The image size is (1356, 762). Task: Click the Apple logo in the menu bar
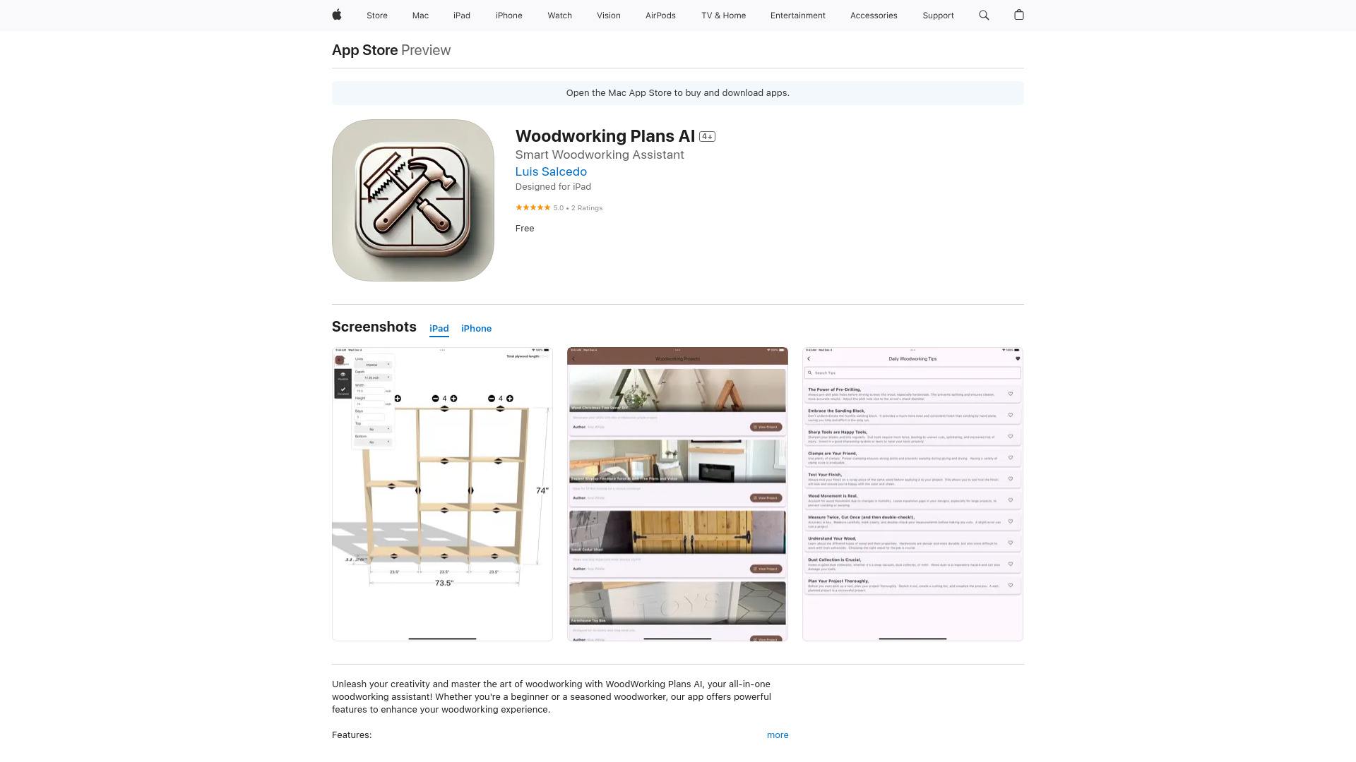pyautogui.click(x=337, y=15)
